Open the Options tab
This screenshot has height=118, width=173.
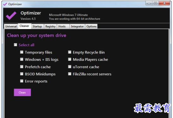click(91, 27)
